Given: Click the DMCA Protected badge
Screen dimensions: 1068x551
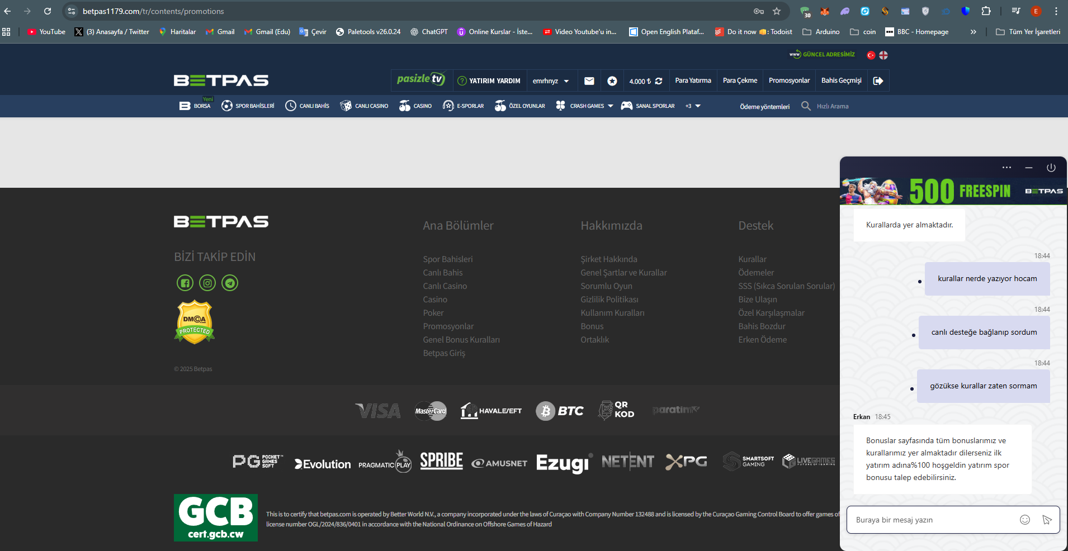Looking at the screenshot, I should [195, 322].
